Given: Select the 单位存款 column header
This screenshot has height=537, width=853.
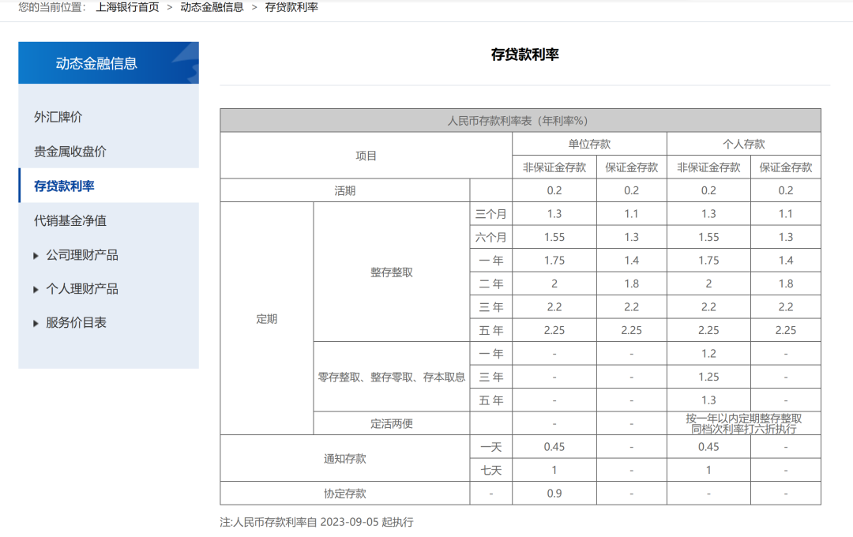Looking at the screenshot, I should 589,144.
